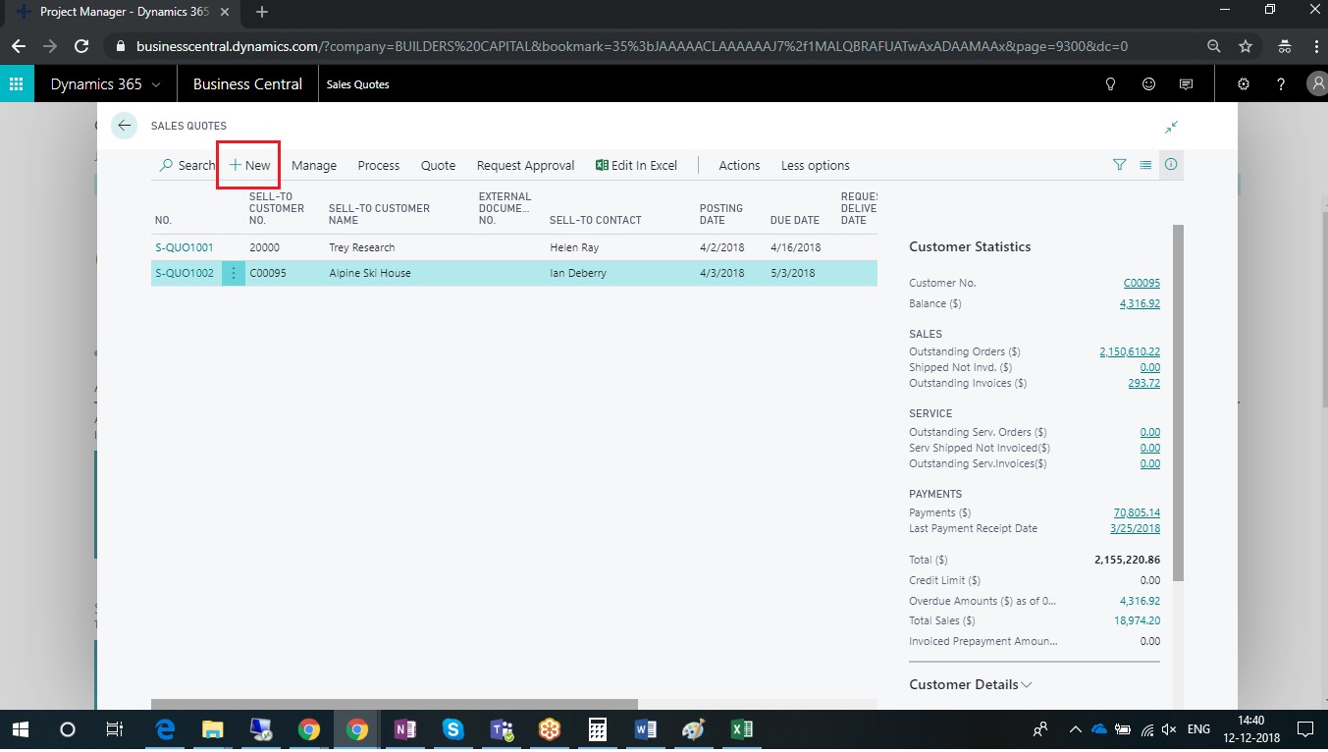This screenshot has height=752, width=1328.
Task: Open Calculator from the taskbar
Action: coord(597,729)
